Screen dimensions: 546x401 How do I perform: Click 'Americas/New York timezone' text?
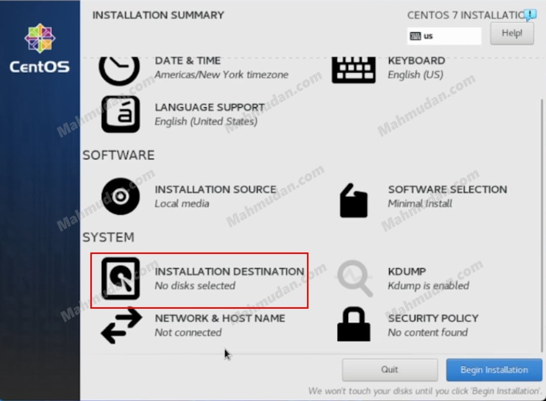(x=221, y=75)
